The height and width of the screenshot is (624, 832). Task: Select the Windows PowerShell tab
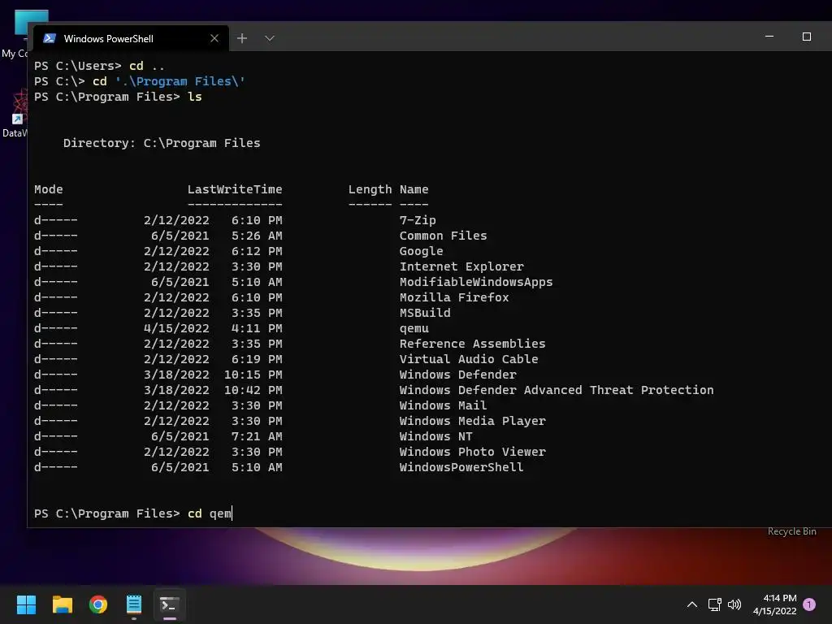click(131, 38)
